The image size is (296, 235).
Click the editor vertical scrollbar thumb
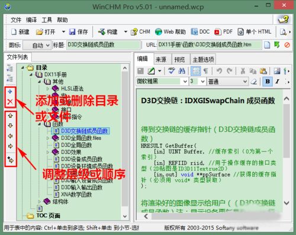[287, 131]
